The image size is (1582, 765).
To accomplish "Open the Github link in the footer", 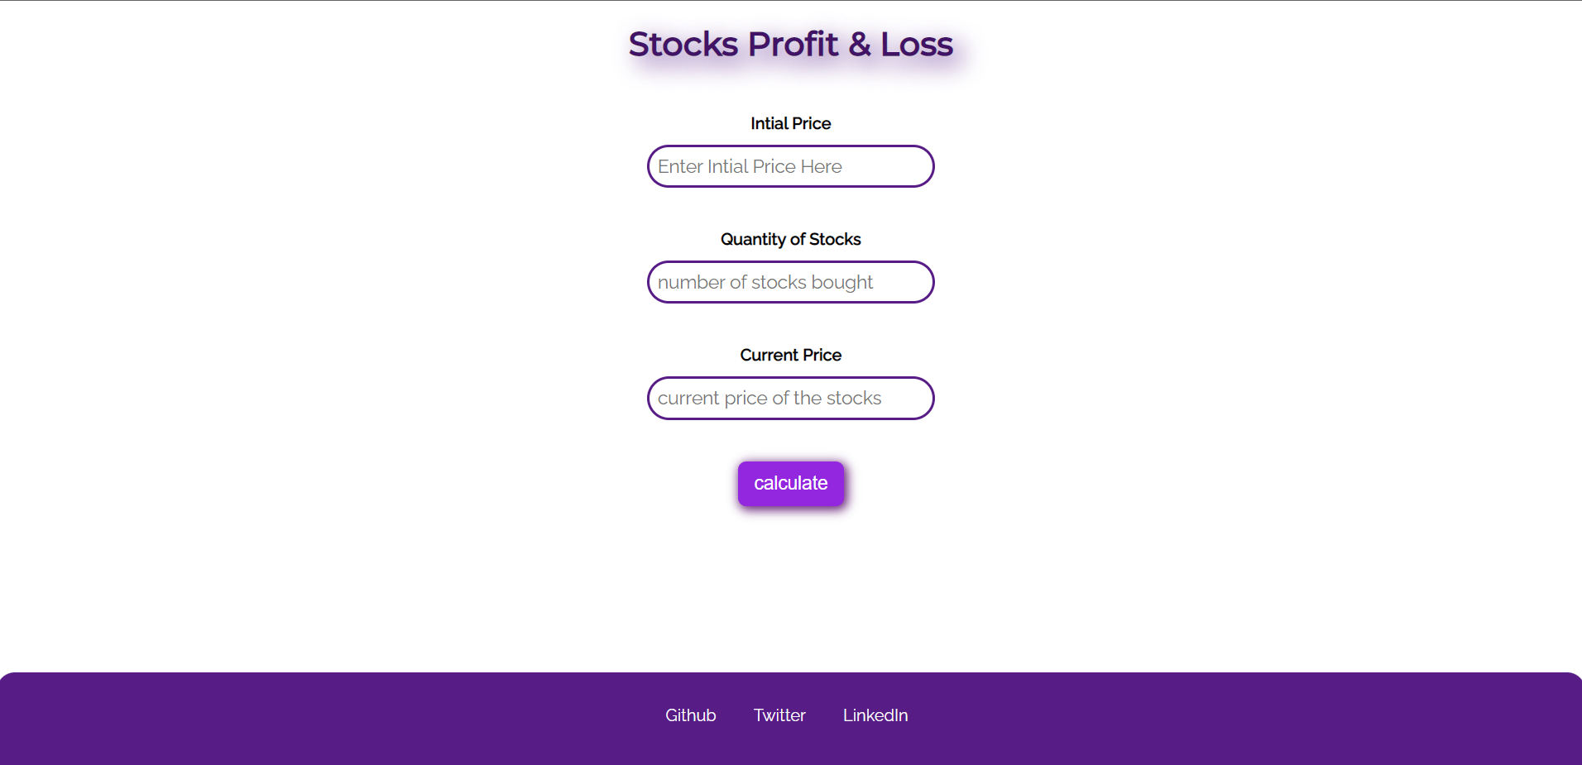I will (x=690, y=715).
